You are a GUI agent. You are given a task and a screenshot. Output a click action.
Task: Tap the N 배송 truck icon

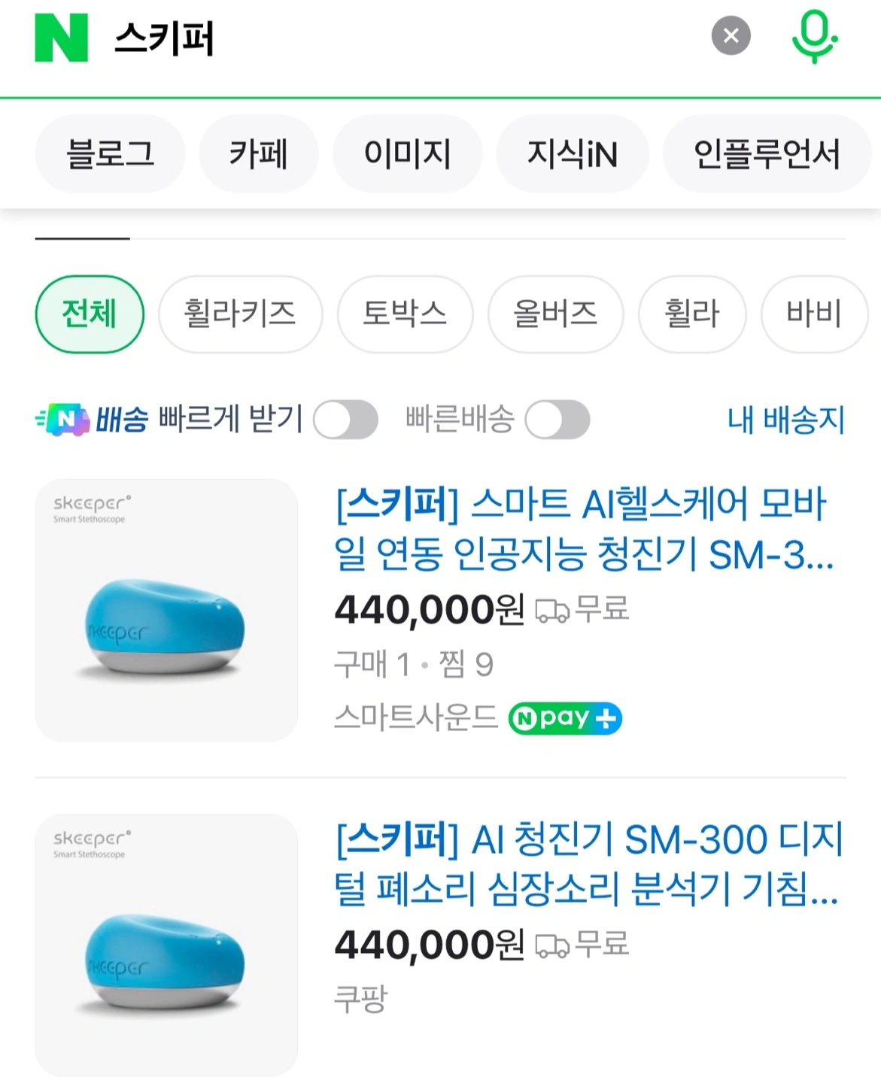(x=63, y=420)
